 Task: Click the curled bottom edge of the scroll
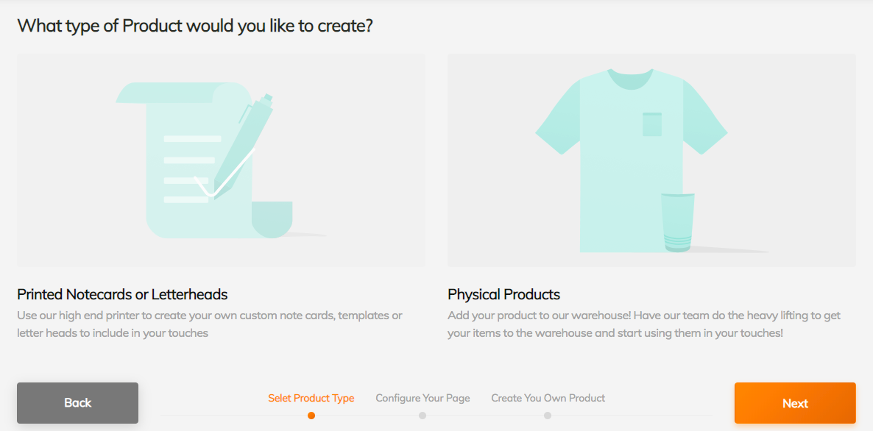tap(272, 218)
